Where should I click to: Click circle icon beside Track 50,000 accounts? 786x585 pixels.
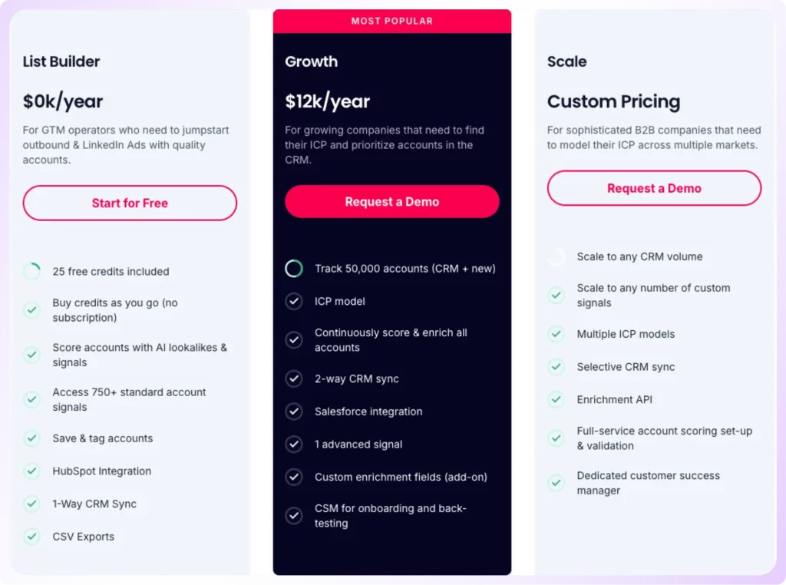[x=294, y=269]
